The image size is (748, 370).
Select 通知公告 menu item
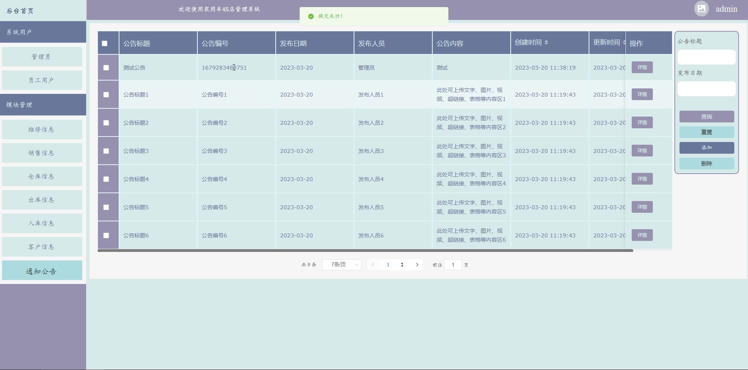pyautogui.click(x=42, y=271)
